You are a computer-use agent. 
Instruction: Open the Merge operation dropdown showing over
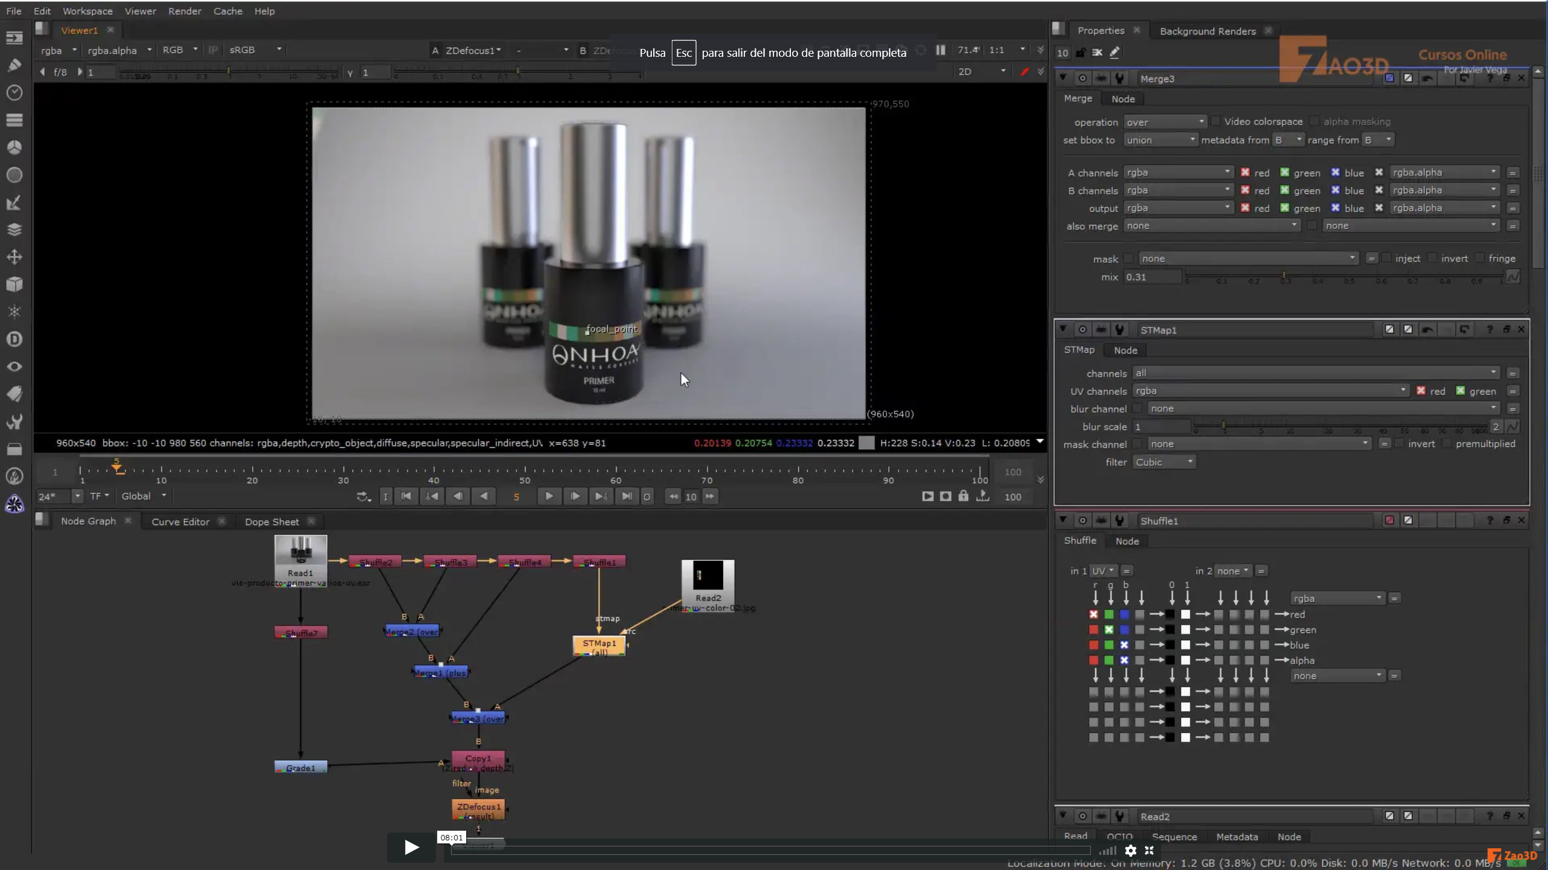pos(1165,122)
